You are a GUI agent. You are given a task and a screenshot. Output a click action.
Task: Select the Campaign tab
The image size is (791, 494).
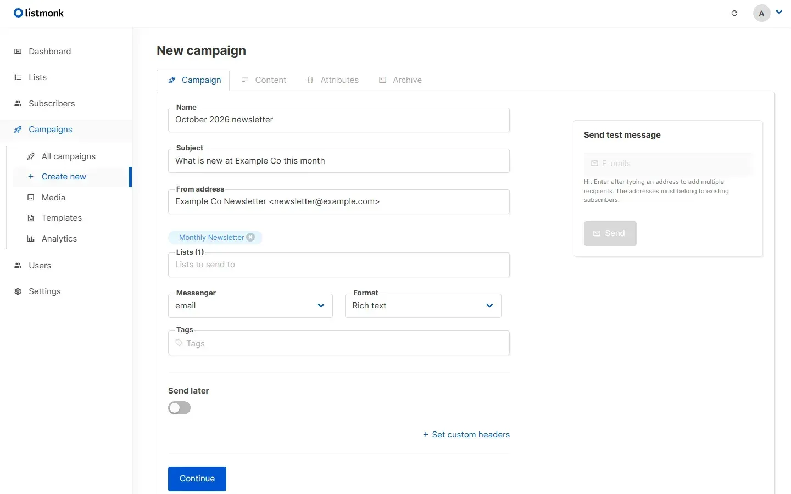pos(193,80)
